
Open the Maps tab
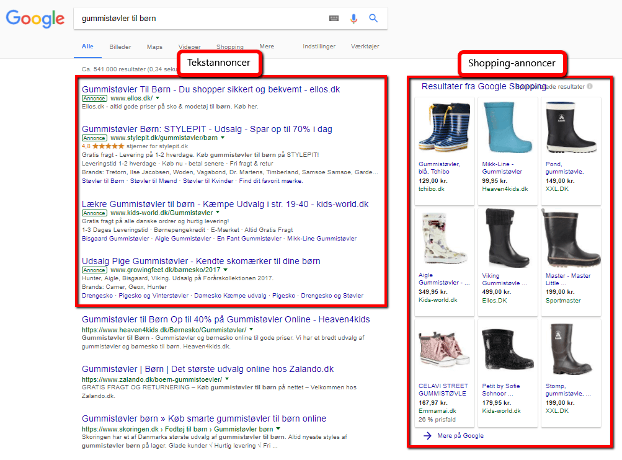pyautogui.click(x=154, y=46)
